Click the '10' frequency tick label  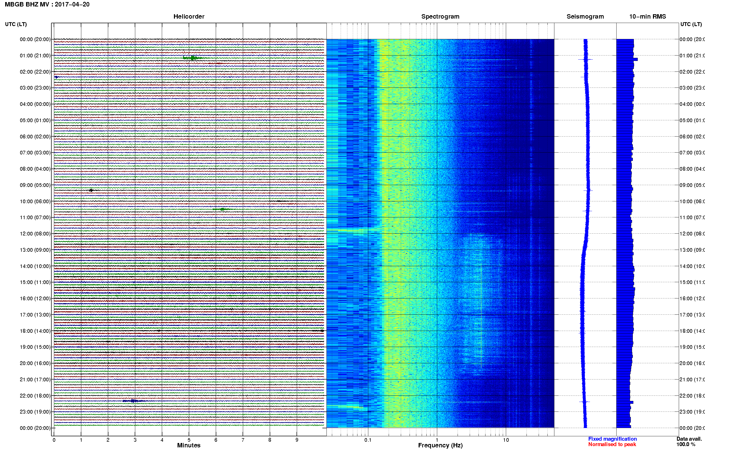(506, 440)
